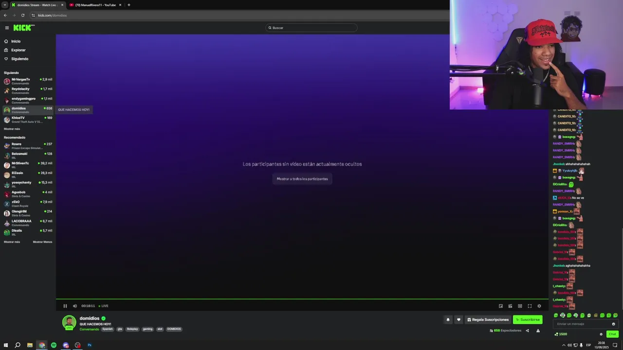Show hidden system tray icons
This screenshot has width=623, height=350.
564,345
